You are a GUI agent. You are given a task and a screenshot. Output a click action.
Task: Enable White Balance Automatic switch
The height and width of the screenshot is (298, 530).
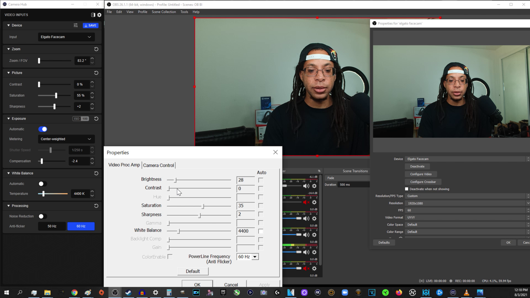point(43,184)
